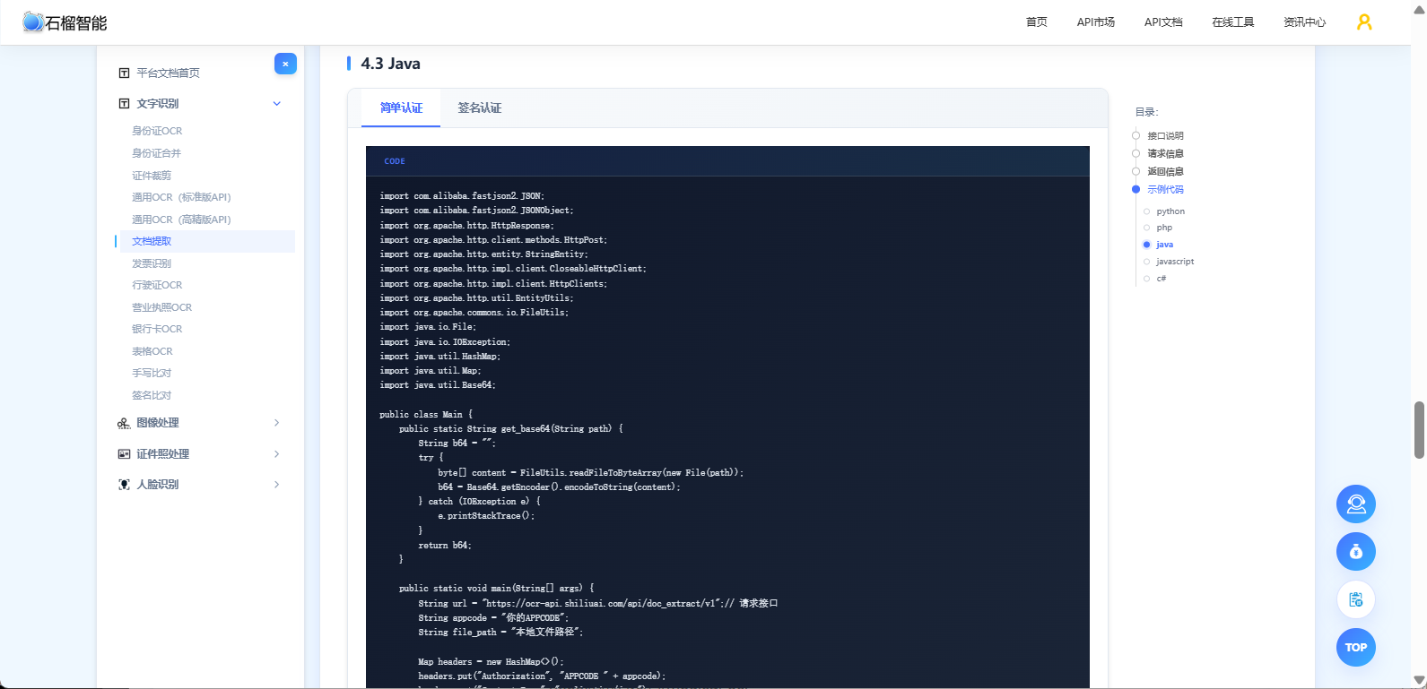
Task: Open the 平台文档首页 link
Action: [168, 73]
